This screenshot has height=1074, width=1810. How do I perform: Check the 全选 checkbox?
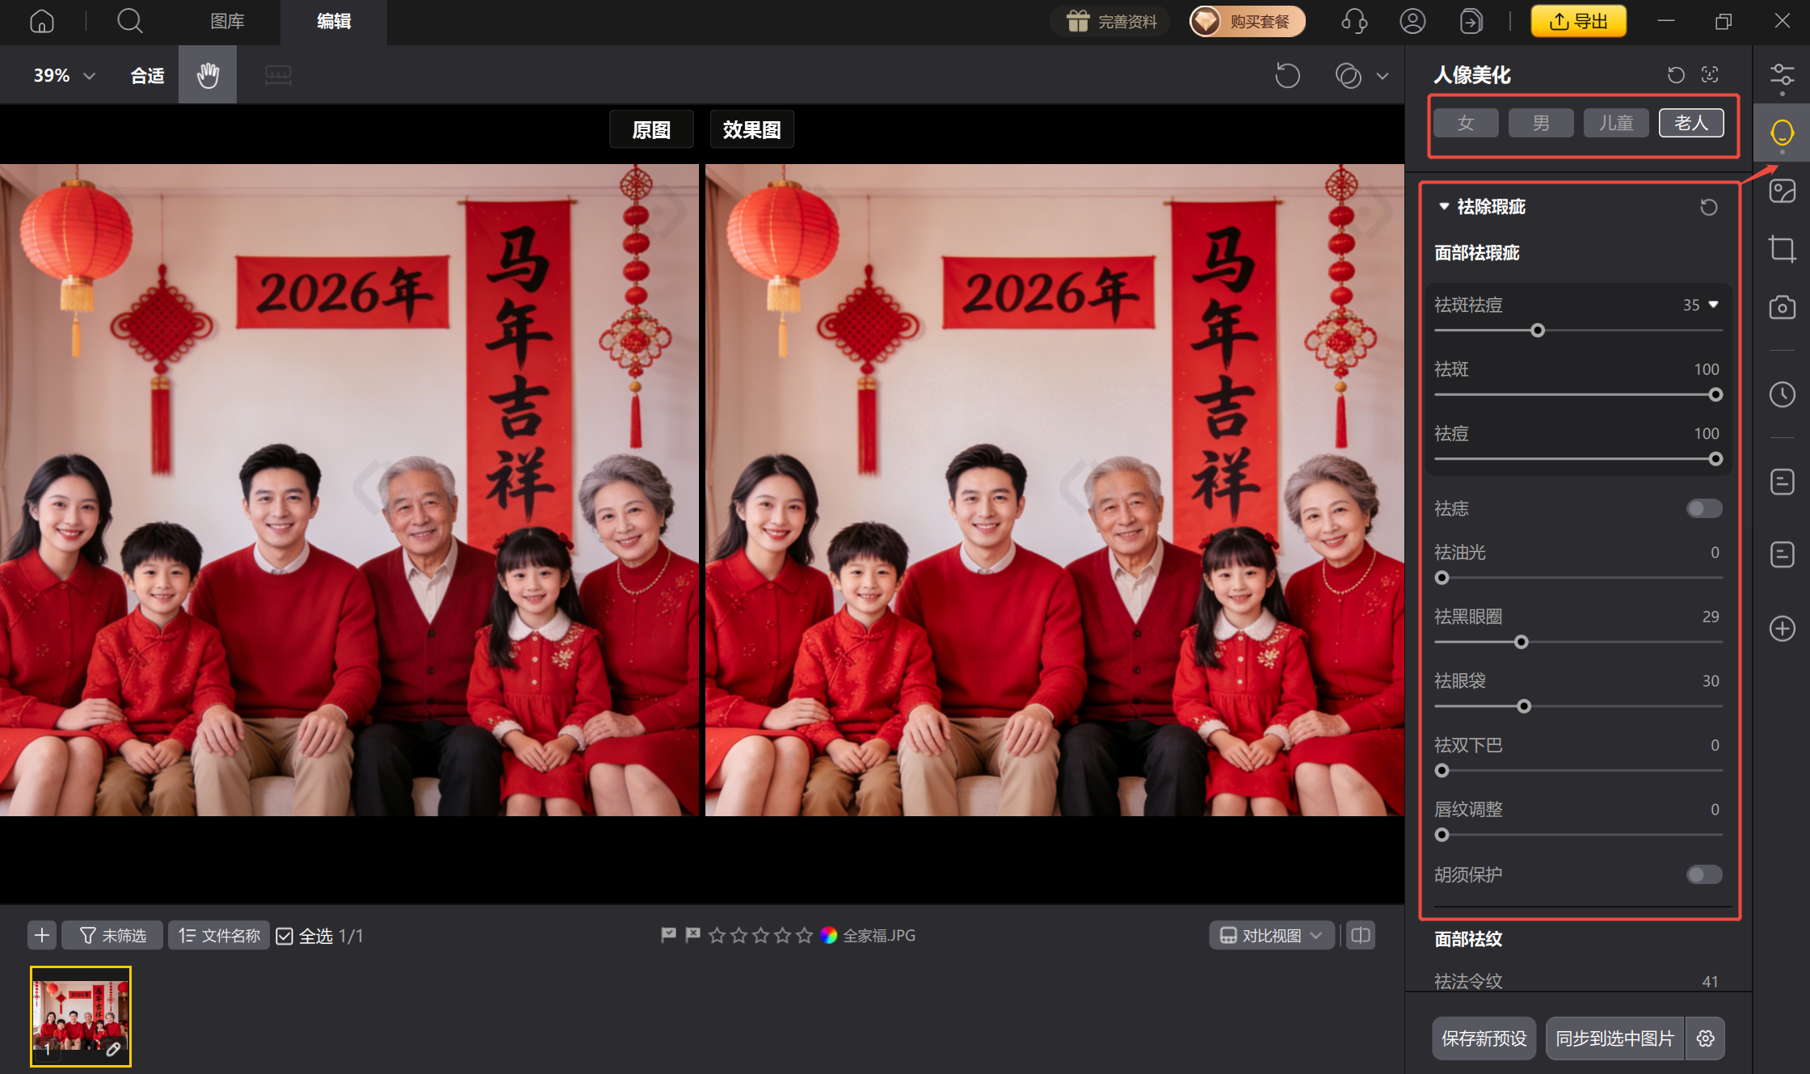click(284, 935)
